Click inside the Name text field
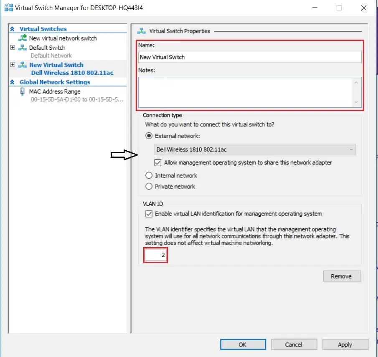378x357 pixels. (249, 57)
